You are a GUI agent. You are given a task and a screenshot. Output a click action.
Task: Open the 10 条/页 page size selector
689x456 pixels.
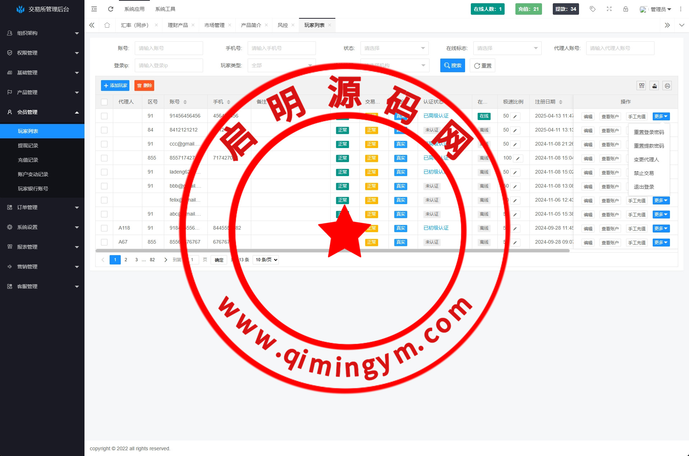(266, 260)
